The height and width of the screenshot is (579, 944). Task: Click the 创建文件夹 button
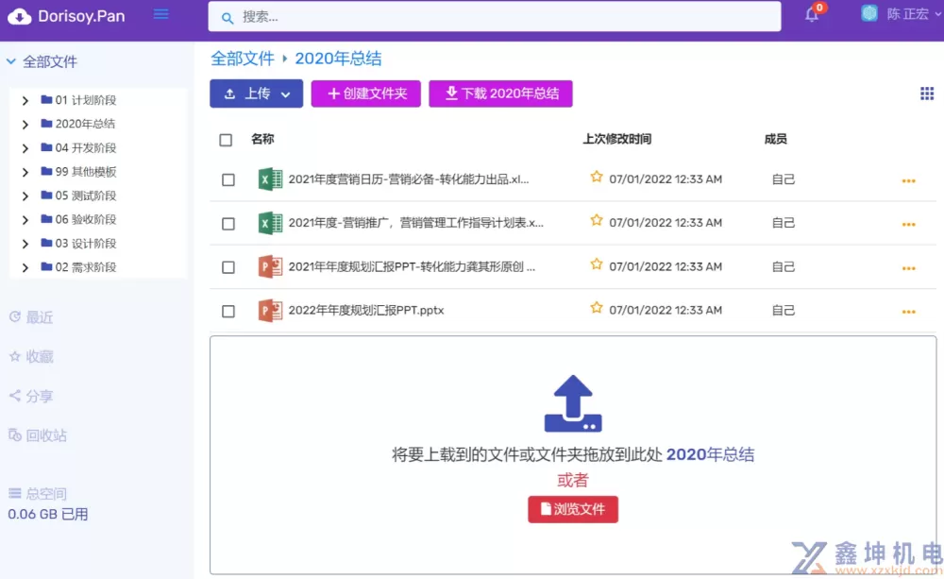[x=365, y=94]
